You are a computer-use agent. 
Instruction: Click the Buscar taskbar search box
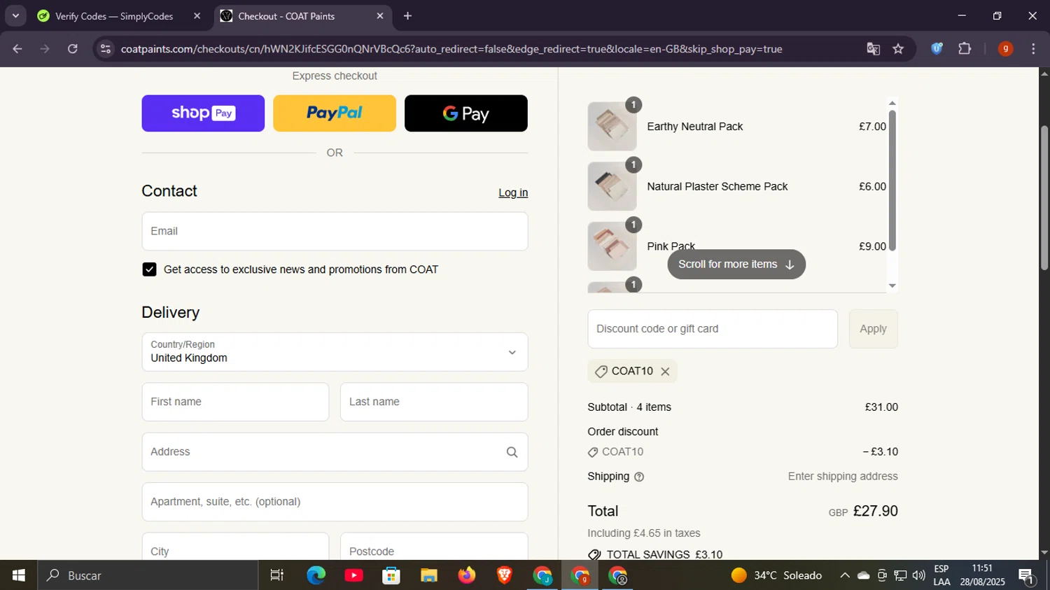coord(148,575)
